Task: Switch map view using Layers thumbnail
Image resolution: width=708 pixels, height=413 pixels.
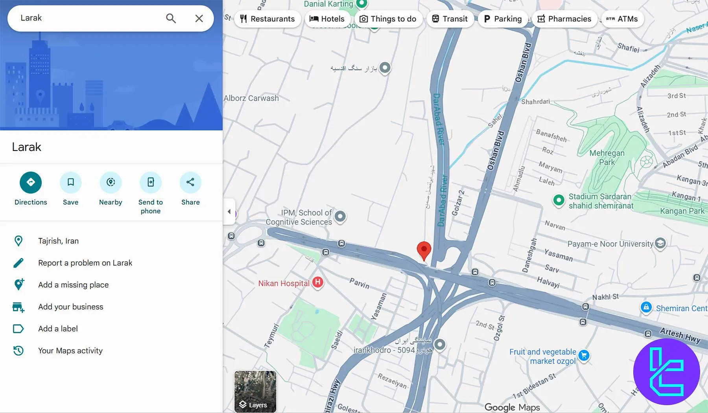Action: tap(255, 391)
